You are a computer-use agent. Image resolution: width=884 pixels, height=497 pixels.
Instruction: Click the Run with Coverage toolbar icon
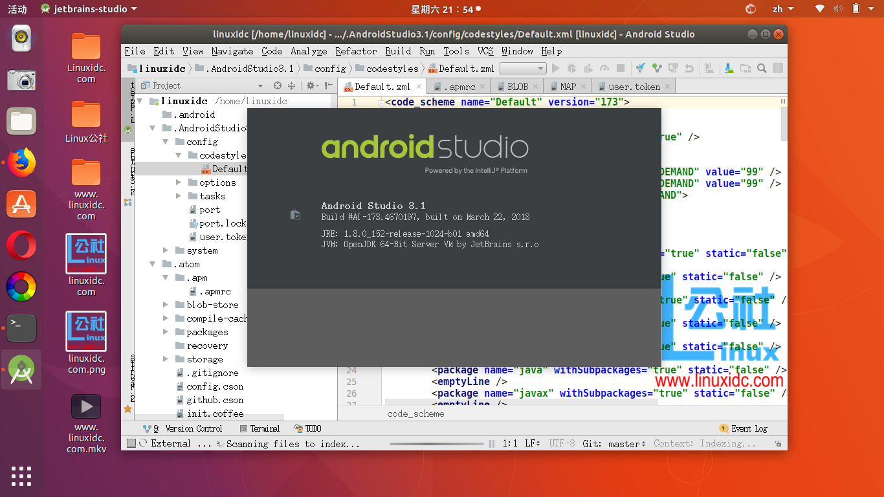point(588,68)
